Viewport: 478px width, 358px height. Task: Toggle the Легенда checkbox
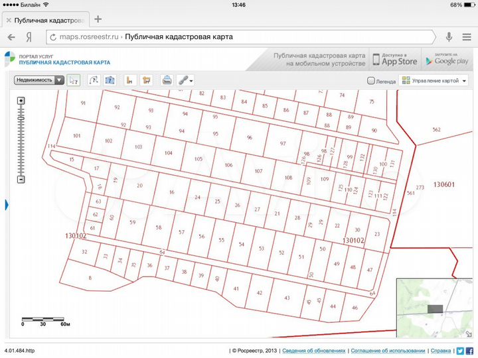click(370, 81)
